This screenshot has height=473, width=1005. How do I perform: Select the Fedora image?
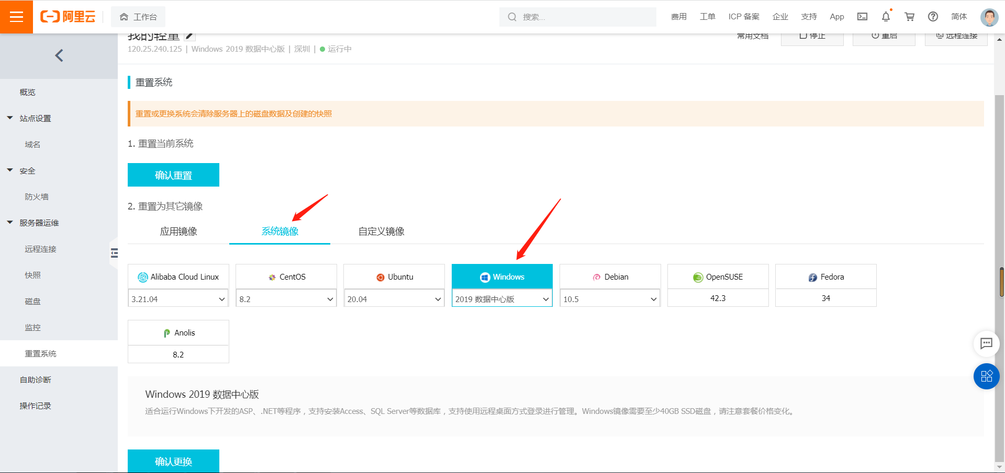click(826, 276)
